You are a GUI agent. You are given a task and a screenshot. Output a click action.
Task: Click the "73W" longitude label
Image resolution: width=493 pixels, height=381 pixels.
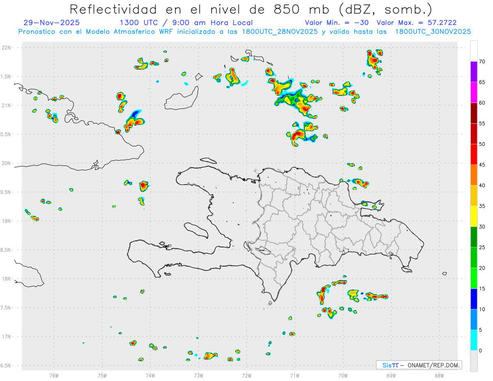(198, 375)
